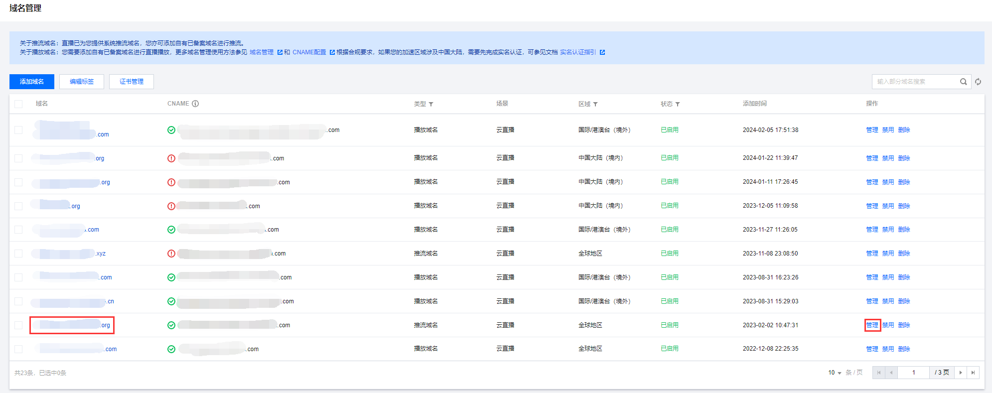
Task: Check the row added 2023-02-02 10:47:31
Action: (18, 325)
